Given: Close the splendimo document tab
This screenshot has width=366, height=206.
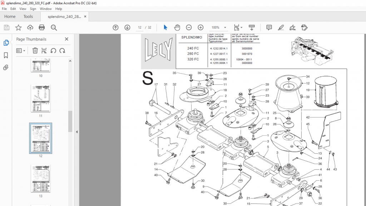Looking at the screenshot, I should point(85,16).
